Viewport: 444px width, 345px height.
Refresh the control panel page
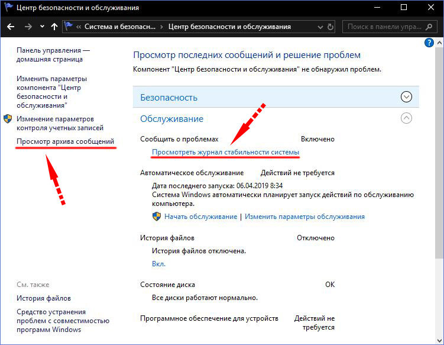330,27
